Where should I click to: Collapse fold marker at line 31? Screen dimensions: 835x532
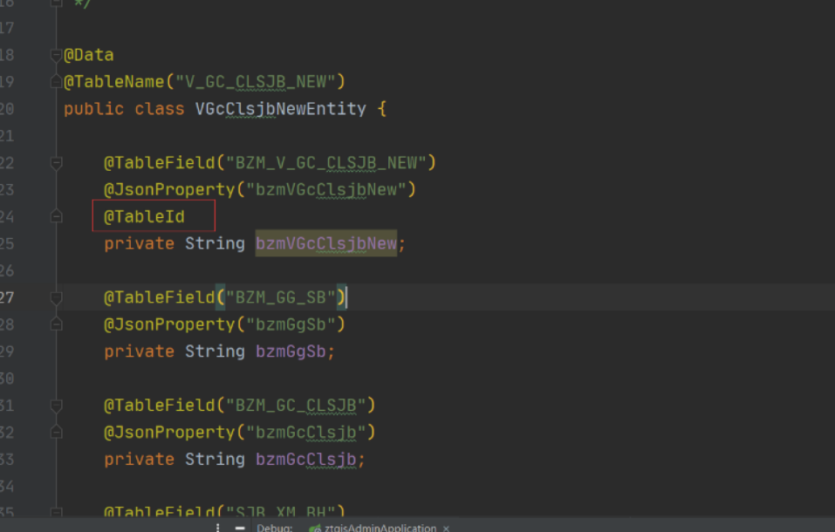click(57, 406)
